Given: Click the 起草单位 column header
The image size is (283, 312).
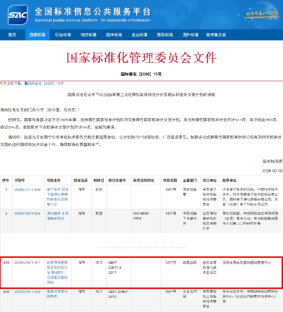Looking at the screenshot, I should point(230,181).
